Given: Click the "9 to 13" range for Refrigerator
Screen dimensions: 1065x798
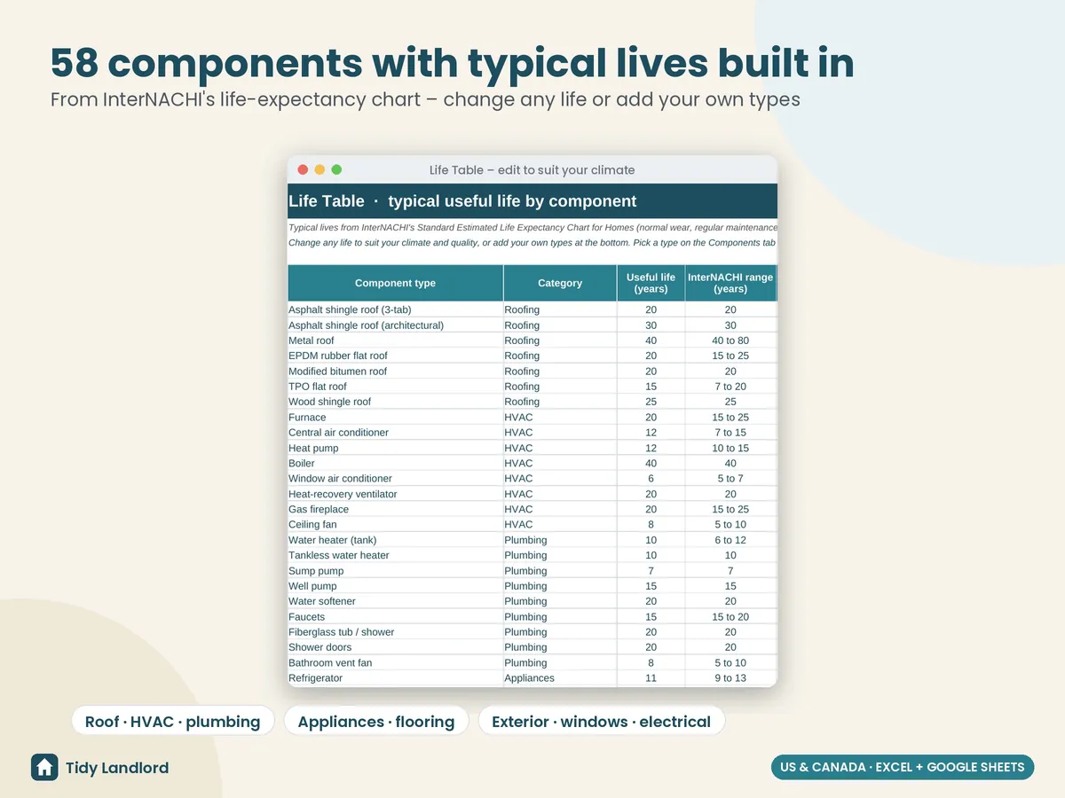Looking at the screenshot, I should pyautogui.click(x=730, y=678).
